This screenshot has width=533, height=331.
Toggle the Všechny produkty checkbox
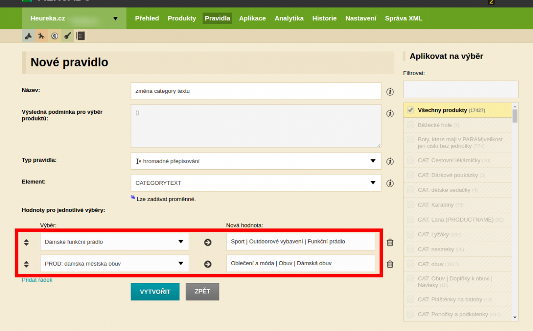coord(410,110)
